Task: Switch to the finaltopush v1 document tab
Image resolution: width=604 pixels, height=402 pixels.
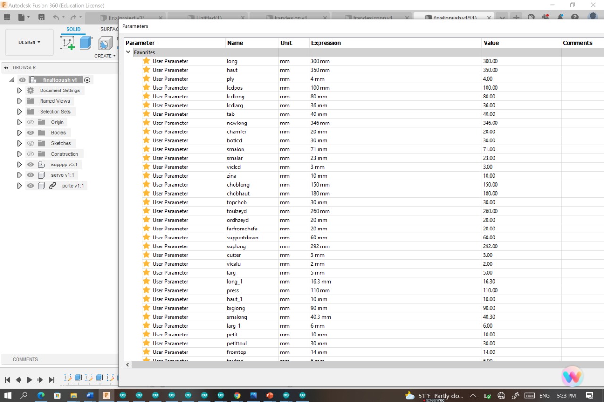Action: [x=455, y=18]
